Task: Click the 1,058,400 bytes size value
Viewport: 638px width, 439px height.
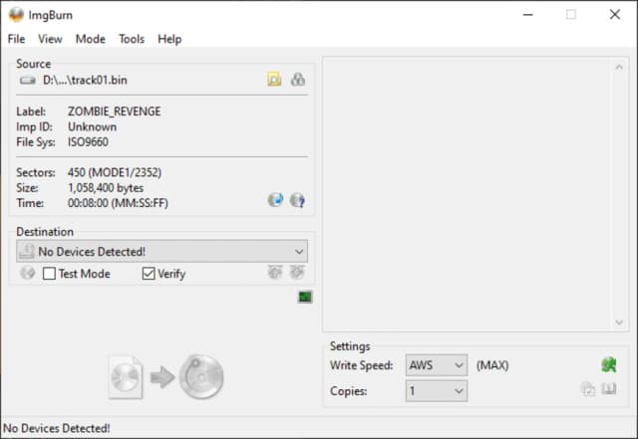Action: [106, 188]
